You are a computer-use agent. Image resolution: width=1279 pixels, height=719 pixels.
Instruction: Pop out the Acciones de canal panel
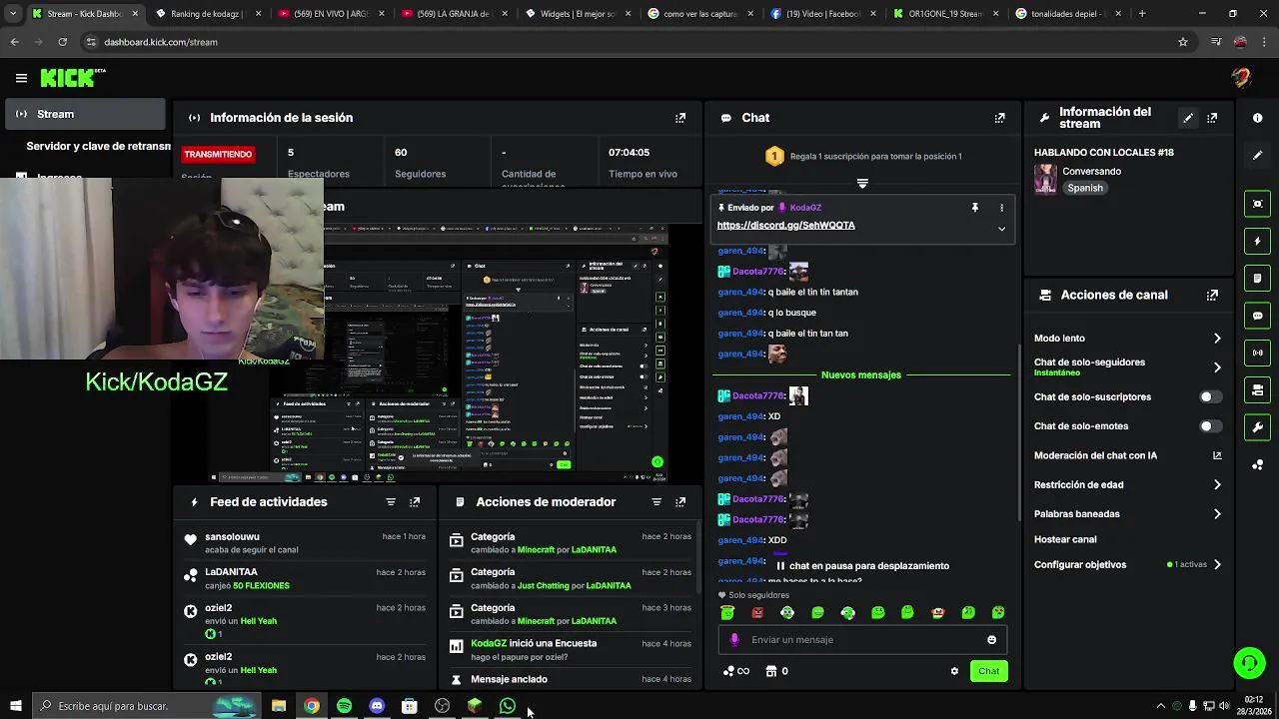tap(1212, 296)
